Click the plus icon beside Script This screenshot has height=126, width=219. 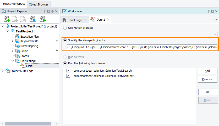click(57, 51)
